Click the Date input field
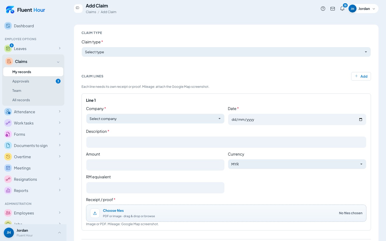386x241 pixels. tap(297, 119)
